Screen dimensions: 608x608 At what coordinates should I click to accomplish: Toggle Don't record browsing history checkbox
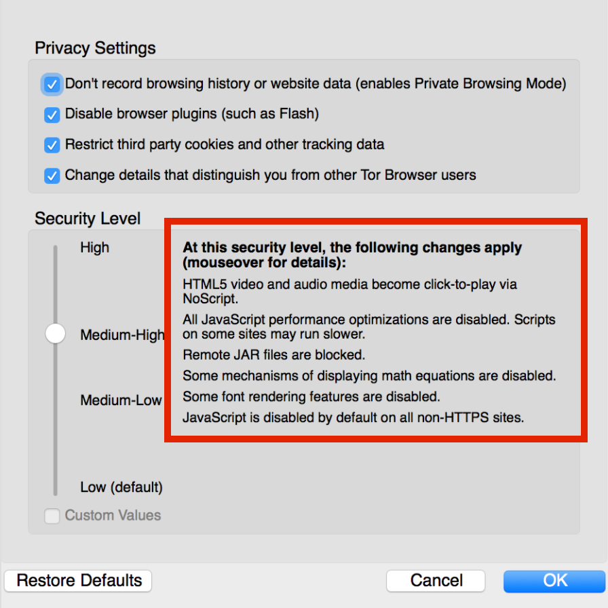point(52,84)
